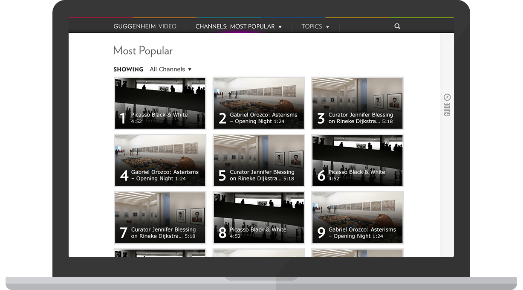
Task: Open the Guide compass icon
Action: tap(447, 97)
